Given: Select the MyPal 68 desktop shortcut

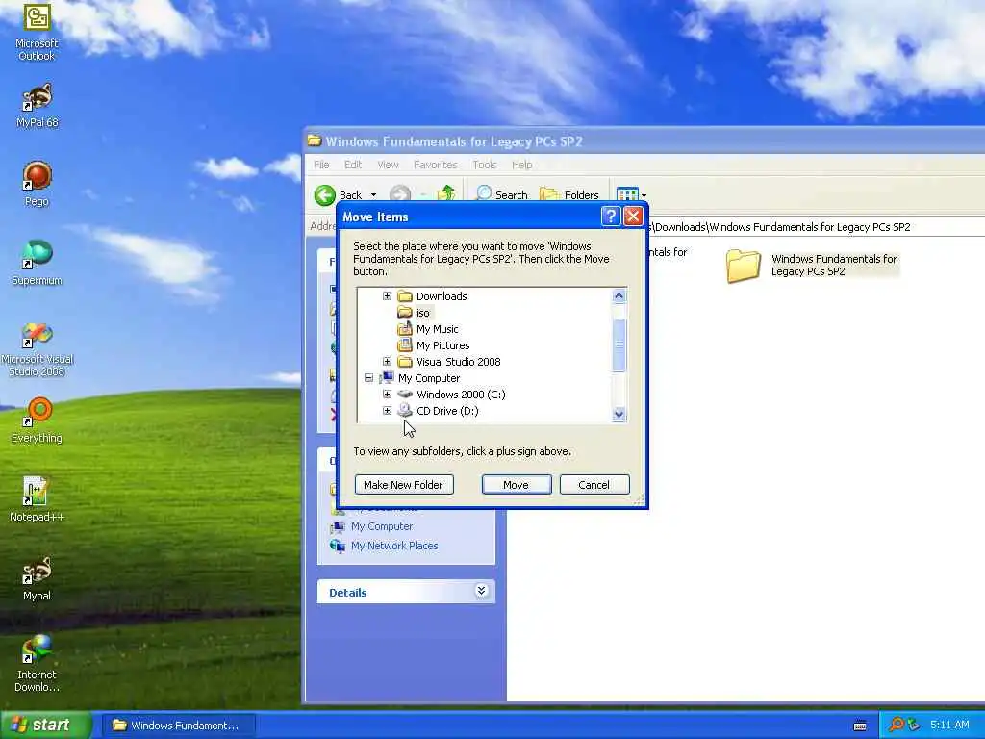Looking at the screenshot, I should 37,105.
